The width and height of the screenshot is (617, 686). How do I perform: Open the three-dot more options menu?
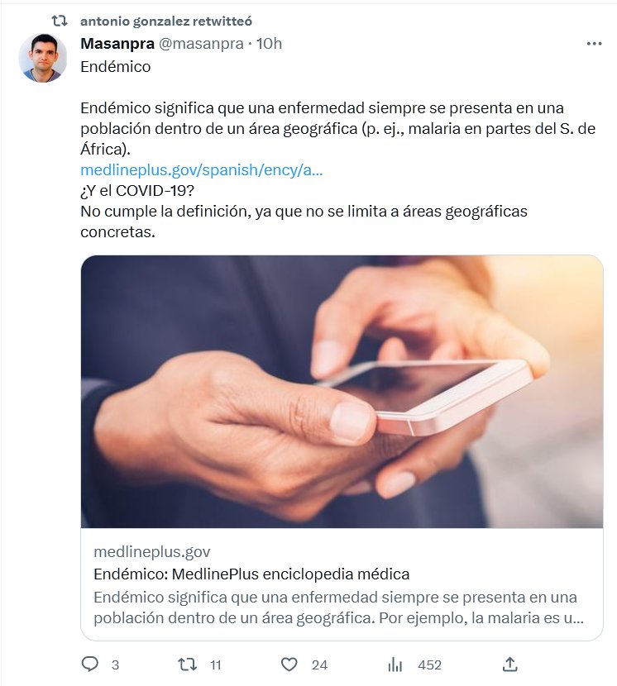pyautogui.click(x=594, y=43)
